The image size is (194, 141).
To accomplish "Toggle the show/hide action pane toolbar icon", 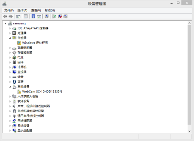I will coord(39,16).
